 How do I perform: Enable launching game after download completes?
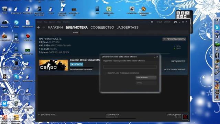[105, 73]
